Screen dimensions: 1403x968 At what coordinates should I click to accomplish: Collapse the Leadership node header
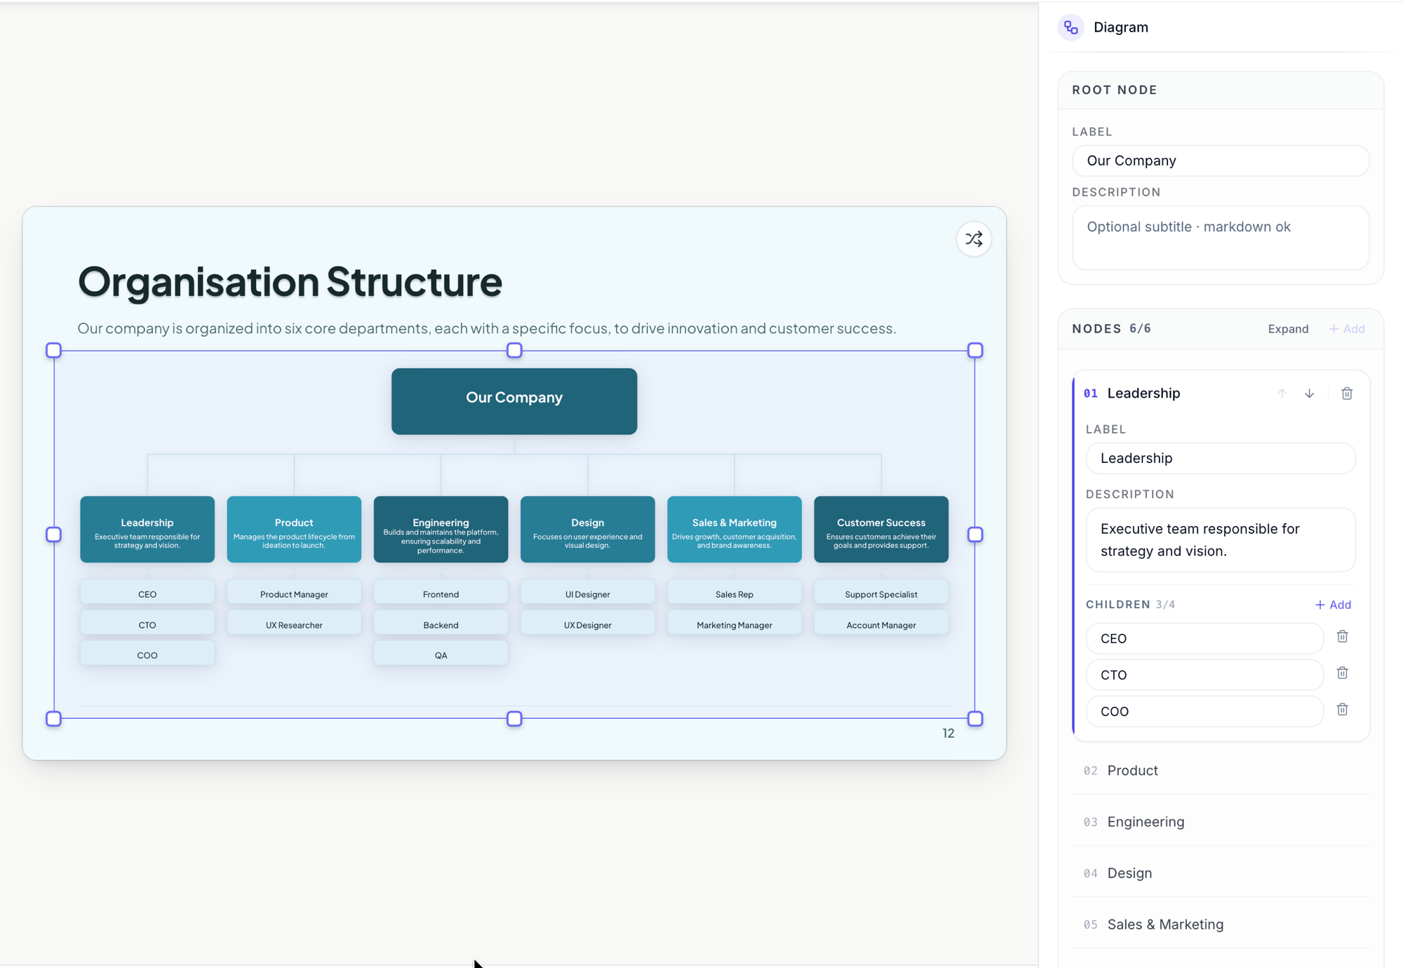[1143, 394]
